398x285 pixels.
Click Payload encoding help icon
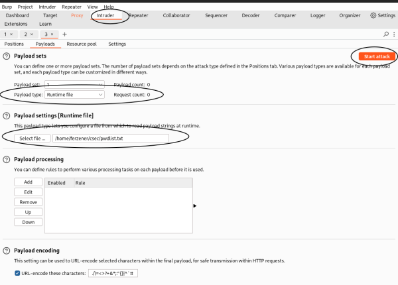7,251
